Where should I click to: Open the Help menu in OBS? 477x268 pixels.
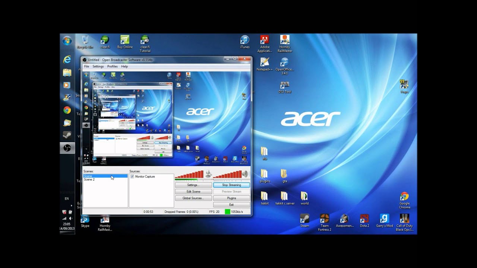124,66
